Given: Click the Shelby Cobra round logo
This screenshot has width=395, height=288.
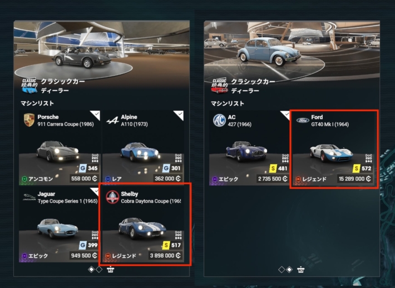Looking at the screenshot, I should point(112,197).
